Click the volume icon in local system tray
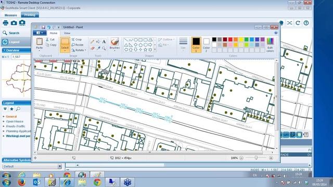333x187 pixels. click(x=300, y=182)
